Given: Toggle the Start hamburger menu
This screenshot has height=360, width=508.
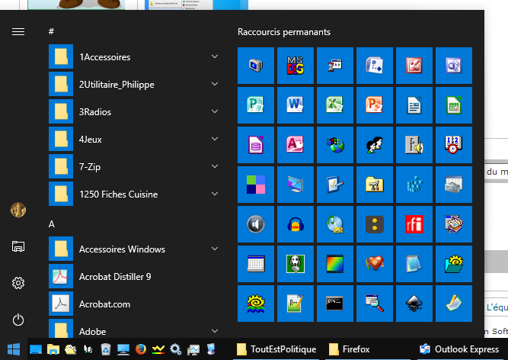Looking at the screenshot, I should pos(18,31).
